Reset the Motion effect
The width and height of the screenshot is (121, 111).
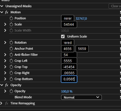pyautogui.click(x=120, y=12)
